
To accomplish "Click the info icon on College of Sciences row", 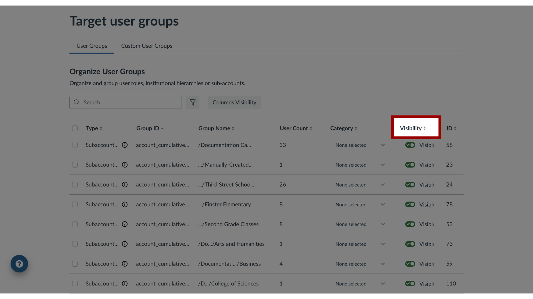I will [124, 283].
